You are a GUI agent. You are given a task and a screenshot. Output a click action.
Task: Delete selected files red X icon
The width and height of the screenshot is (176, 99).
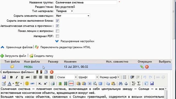pyautogui.click(x=52, y=72)
